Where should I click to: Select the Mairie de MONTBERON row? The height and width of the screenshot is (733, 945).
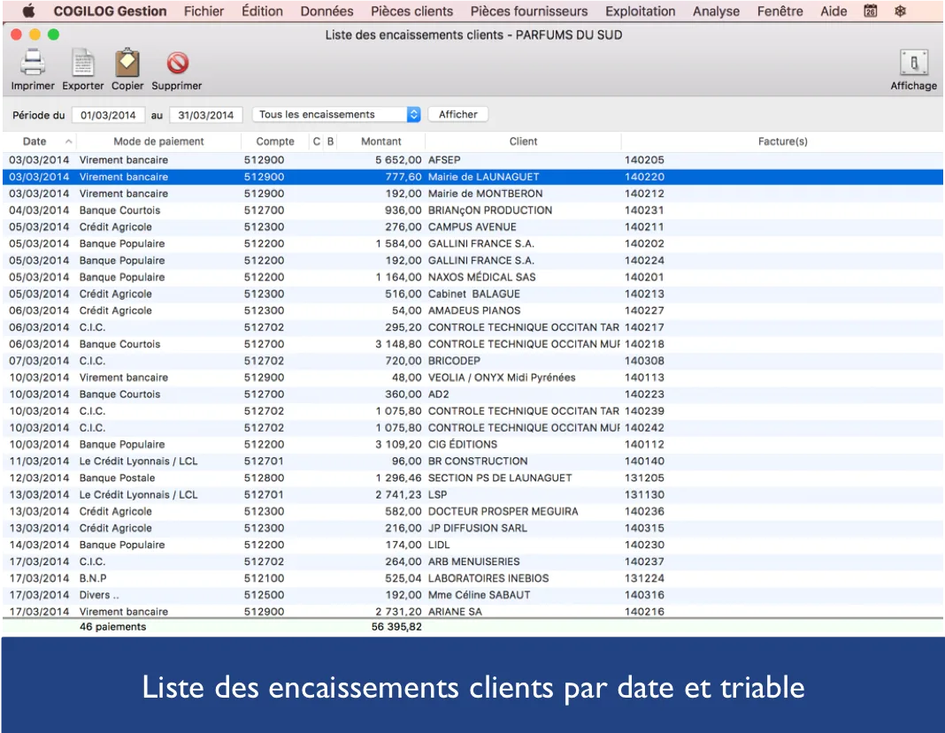coord(472,194)
